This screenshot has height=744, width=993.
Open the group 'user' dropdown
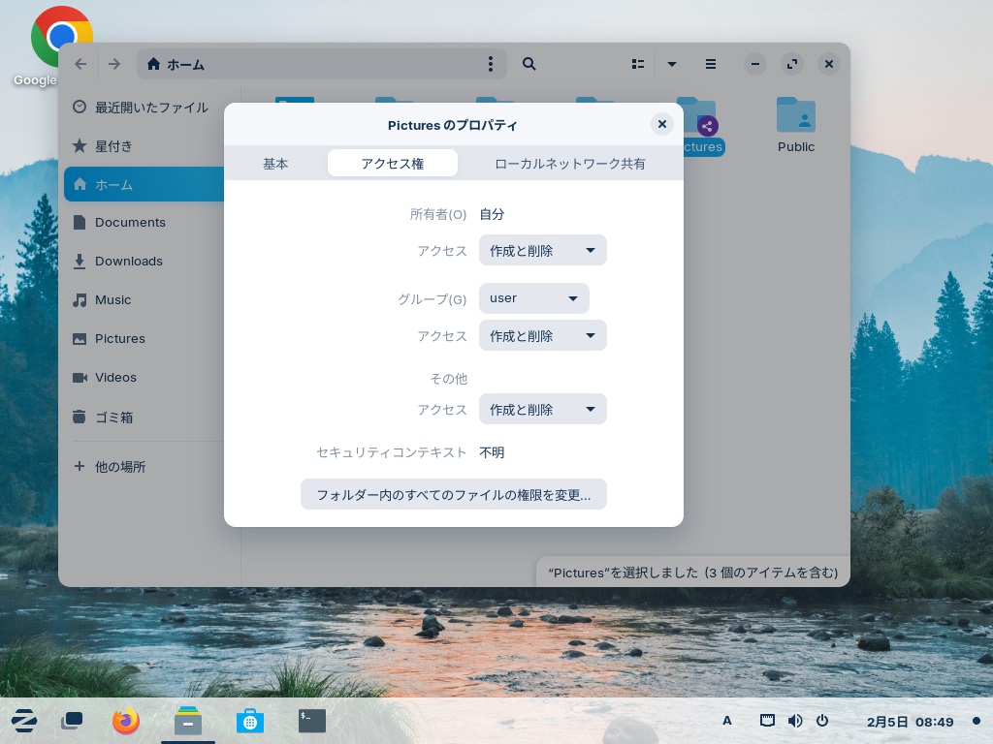[533, 298]
